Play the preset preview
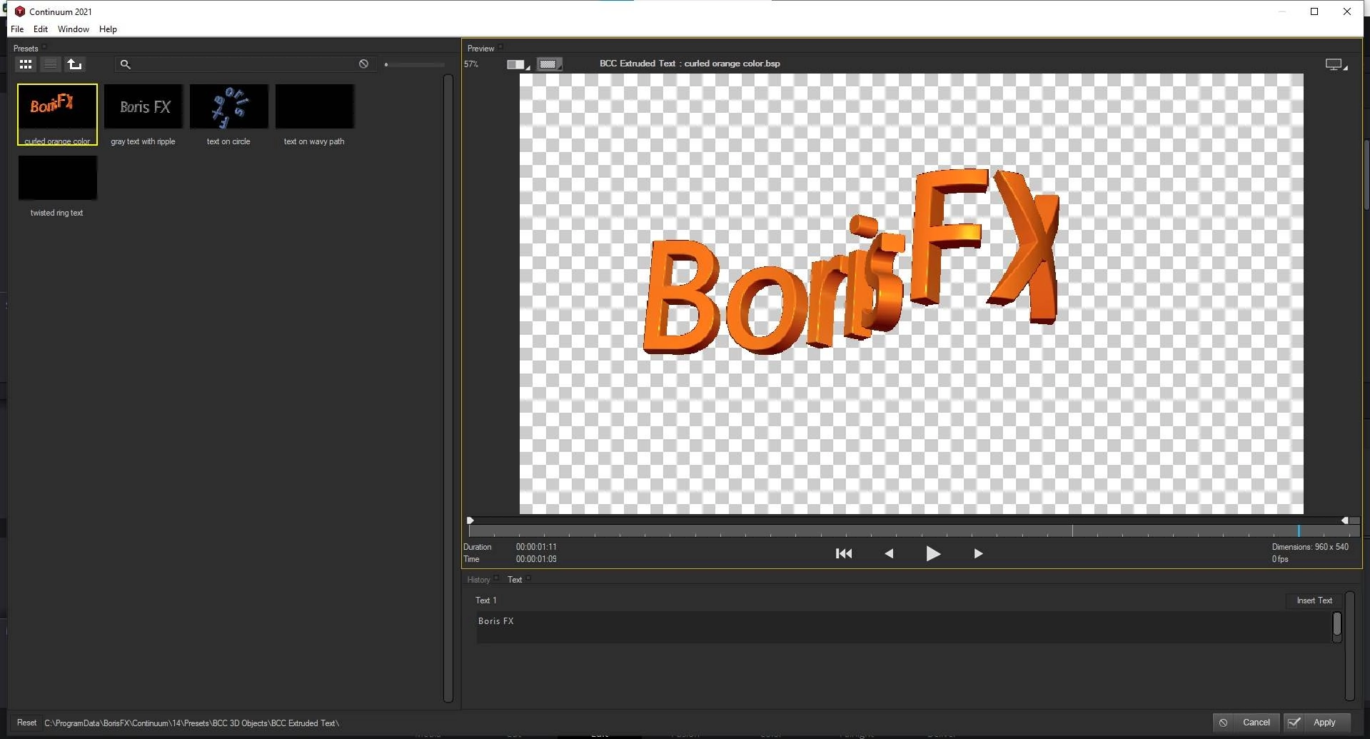This screenshot has height=739, width=1370. 932,553
